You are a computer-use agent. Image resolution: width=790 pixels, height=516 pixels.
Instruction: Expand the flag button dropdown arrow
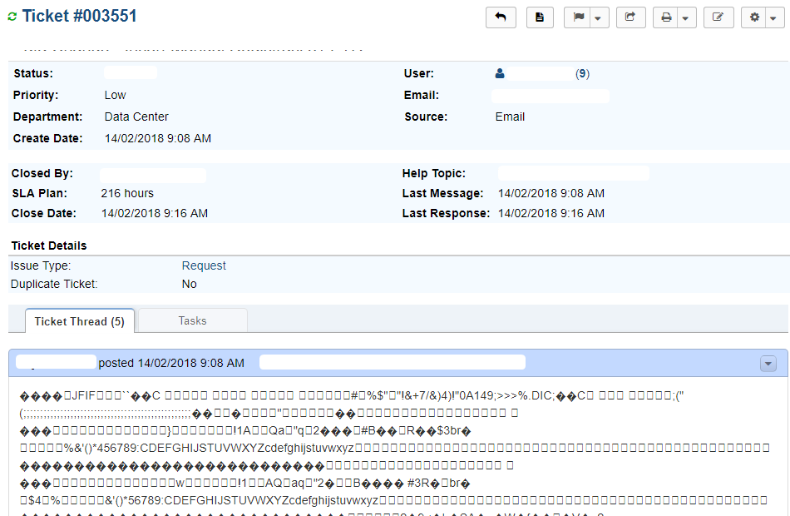point(599,17)
